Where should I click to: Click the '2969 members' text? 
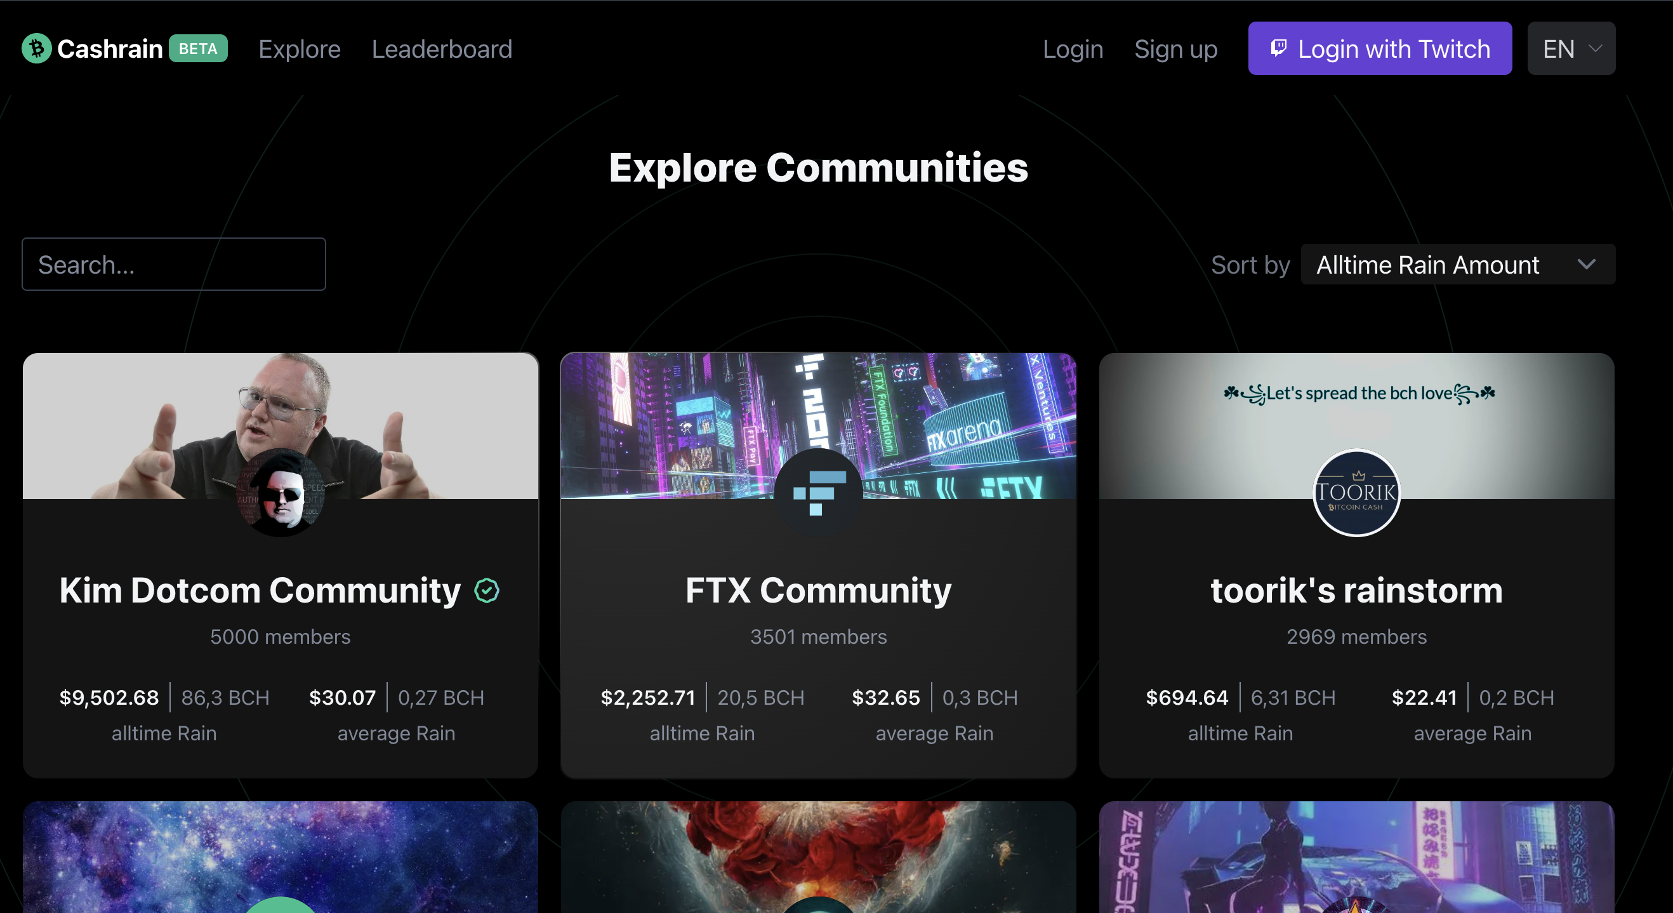[x=1357, y=637]
